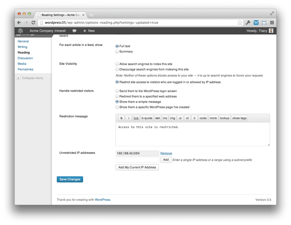
Task: Insert a blockquote with the b-quote button
Action: [147, 118]
